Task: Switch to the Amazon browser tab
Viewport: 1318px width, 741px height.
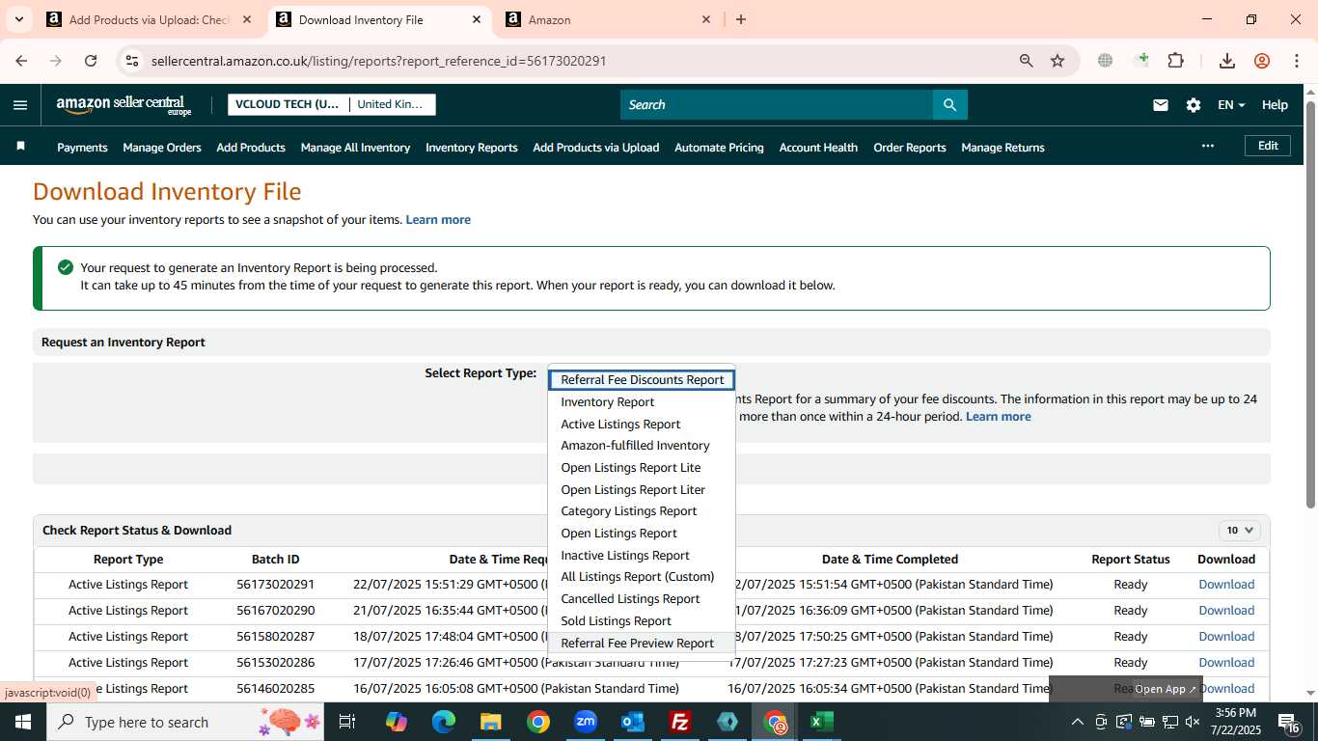Action: [x=608, y=19]
